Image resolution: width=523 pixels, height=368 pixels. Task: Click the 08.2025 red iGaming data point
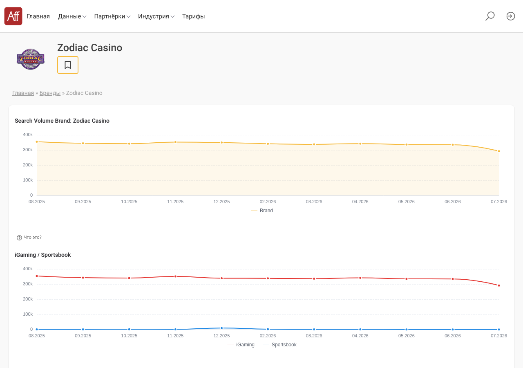point(37,276)
